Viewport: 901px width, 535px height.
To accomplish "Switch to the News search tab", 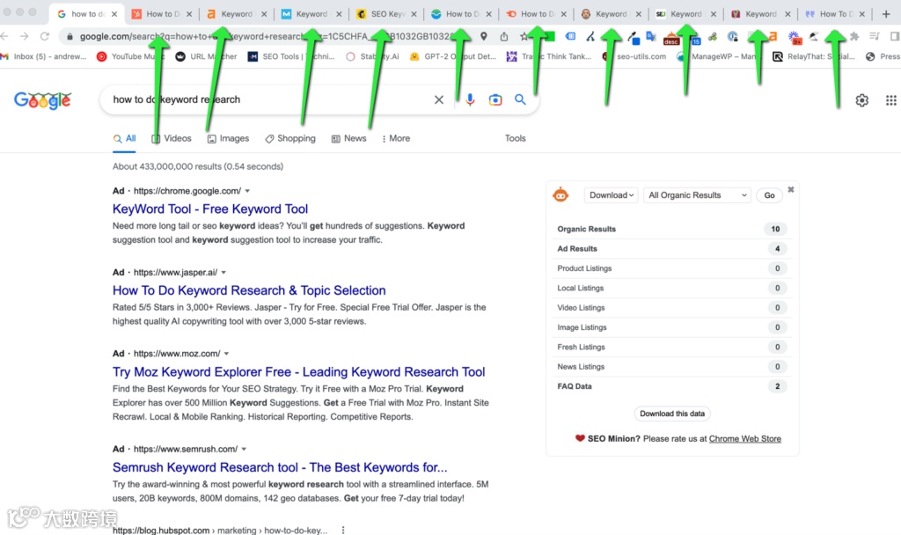I will (x=348, y=138).
